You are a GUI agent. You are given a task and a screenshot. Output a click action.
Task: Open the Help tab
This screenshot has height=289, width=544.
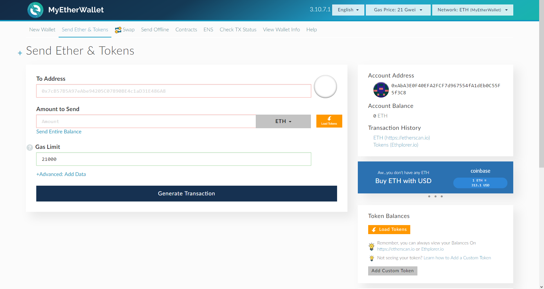point(312,29)
